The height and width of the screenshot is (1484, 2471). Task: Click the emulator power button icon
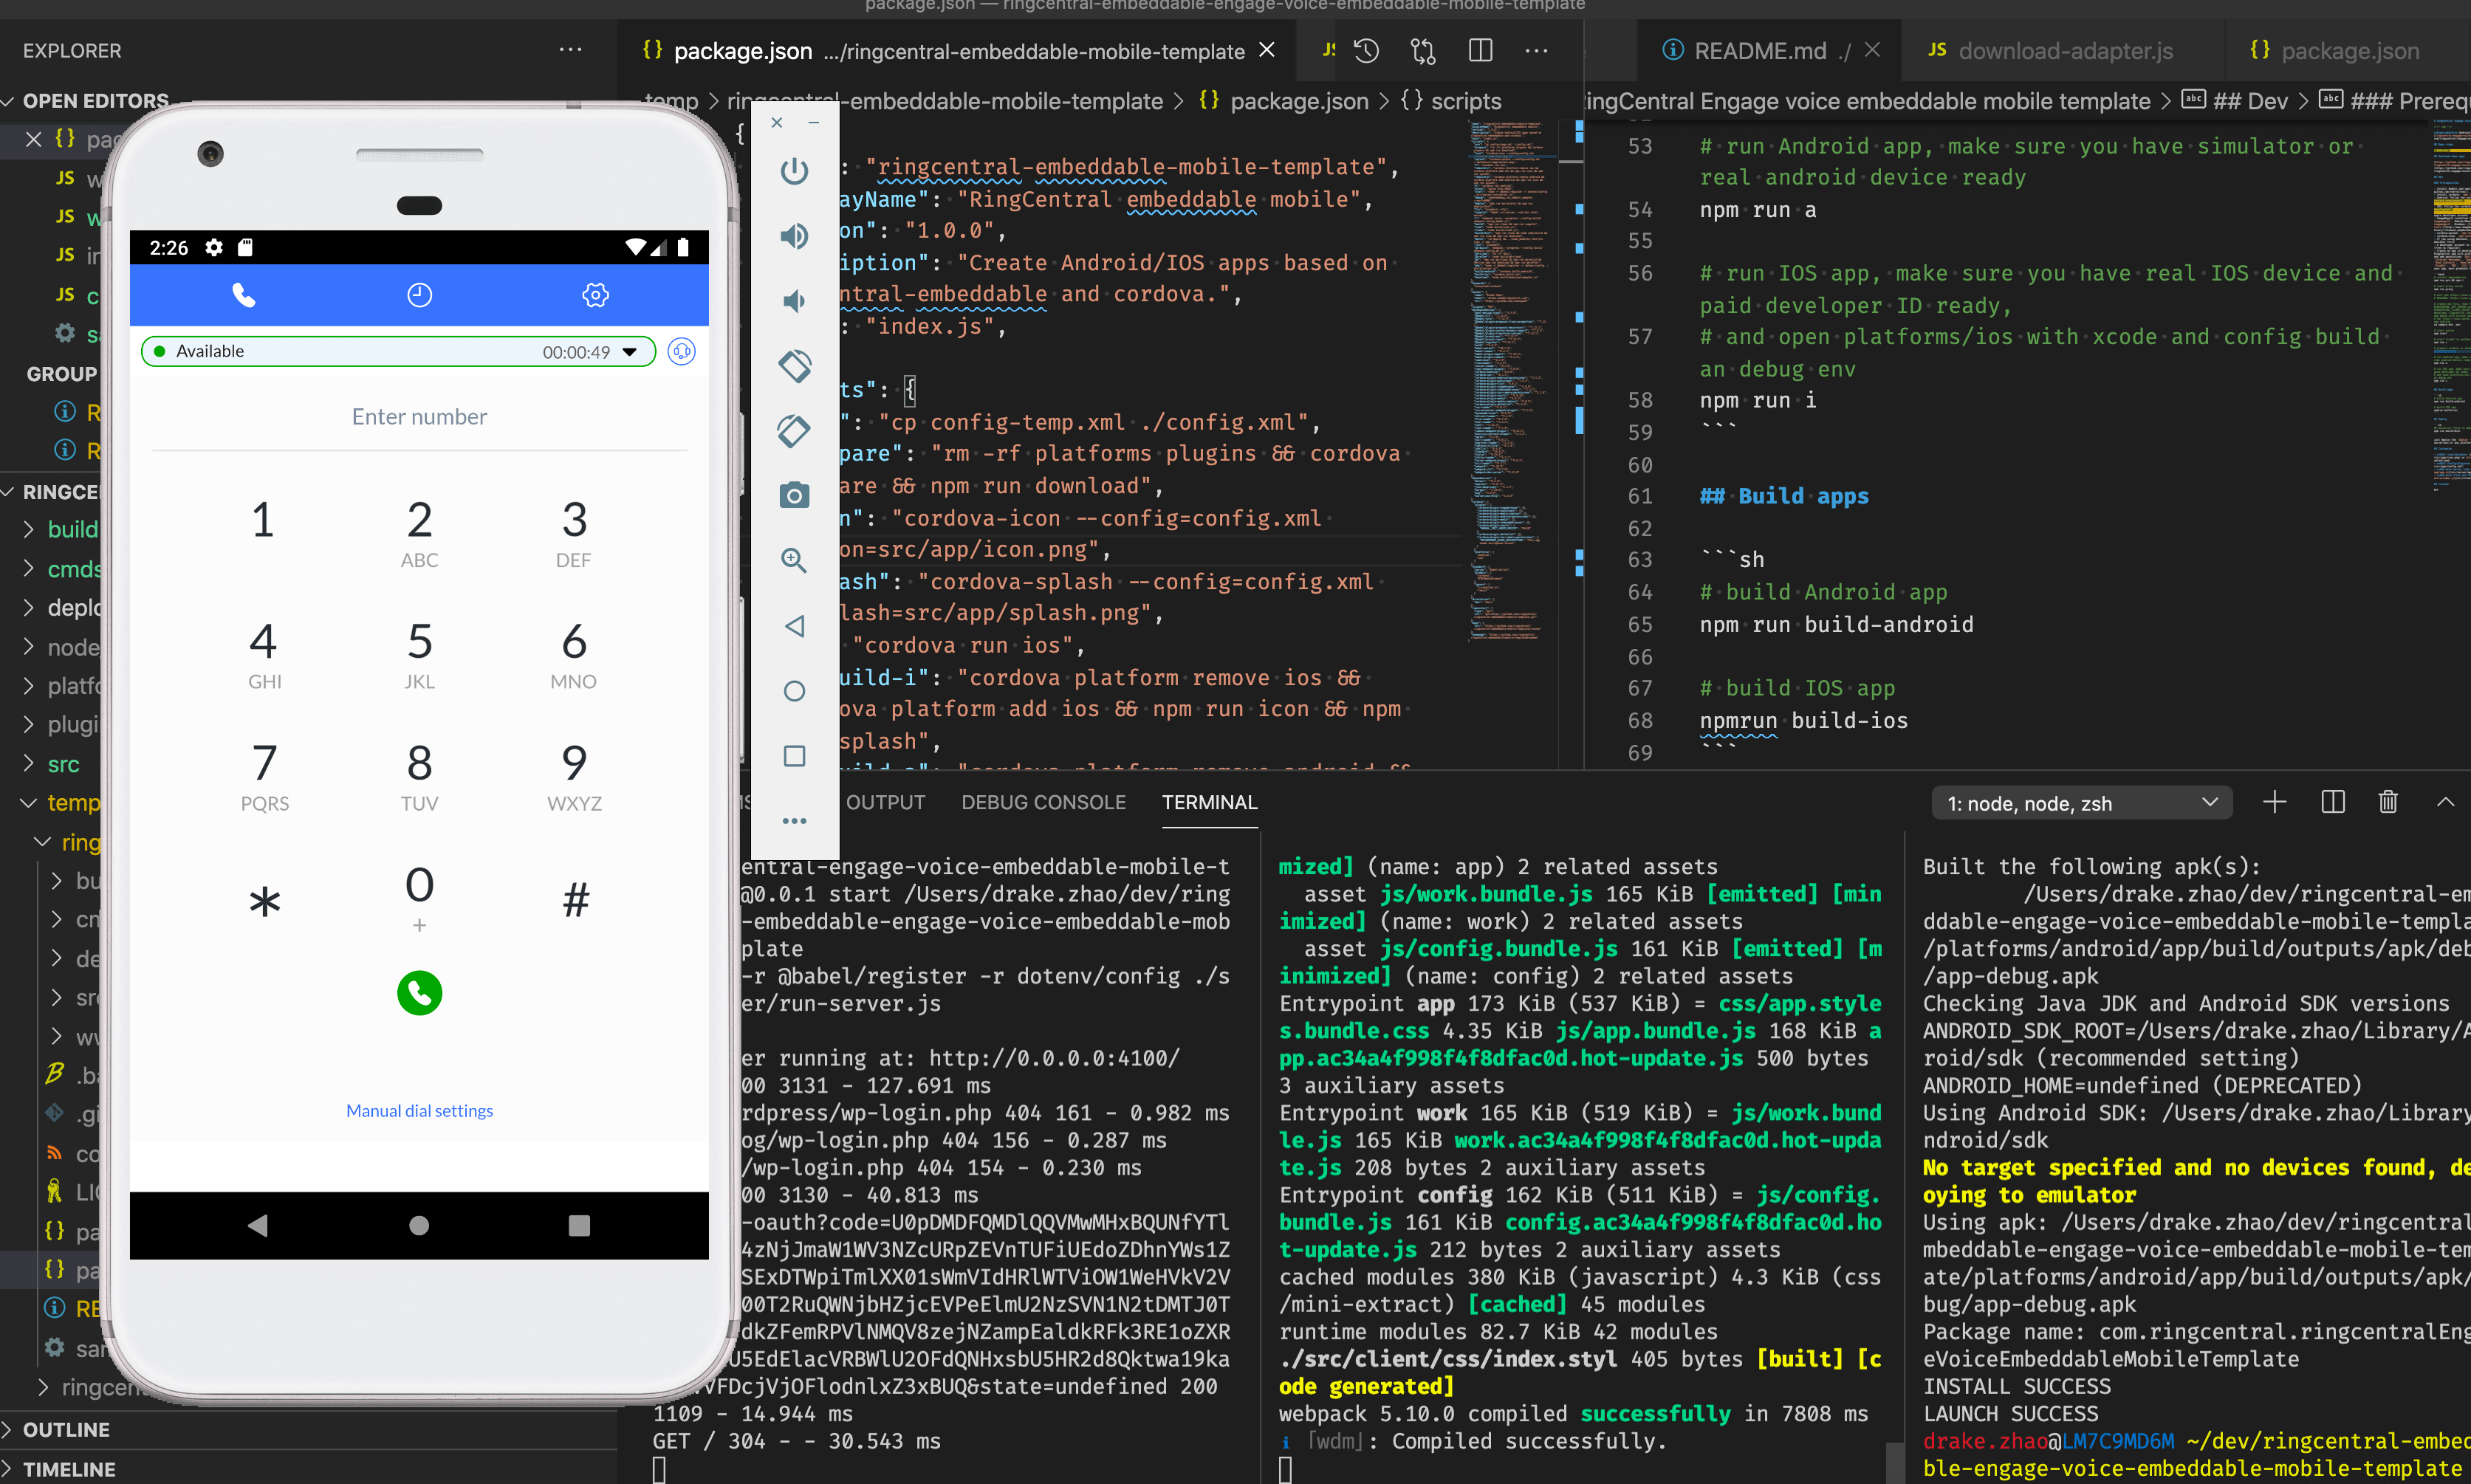coord(794,171)
